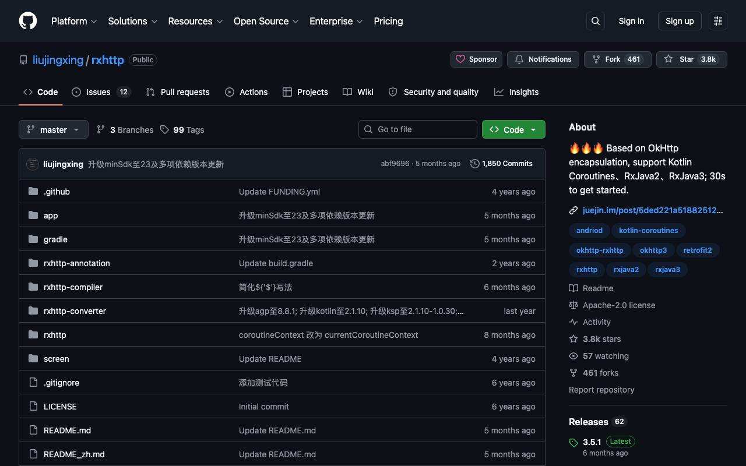The height and width of the screenshot is (466, 746).
Task: Expand the Resources menu
Action: pos(196,21)
